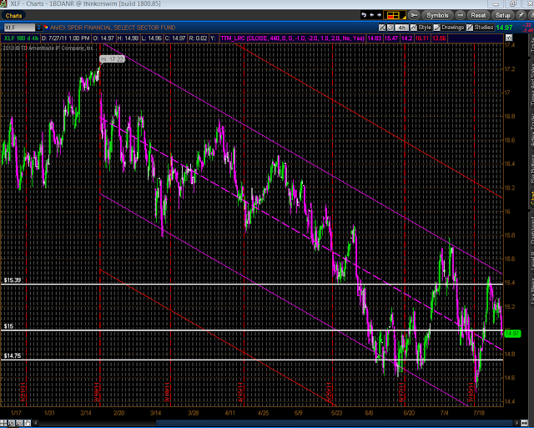Click the Reset button
This screenshot has width=534, height=428.
478,15
